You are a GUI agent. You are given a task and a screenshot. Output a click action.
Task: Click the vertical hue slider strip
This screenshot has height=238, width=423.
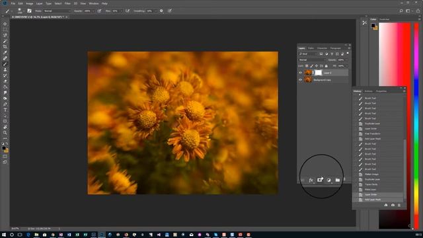click(x=416, y=126)
